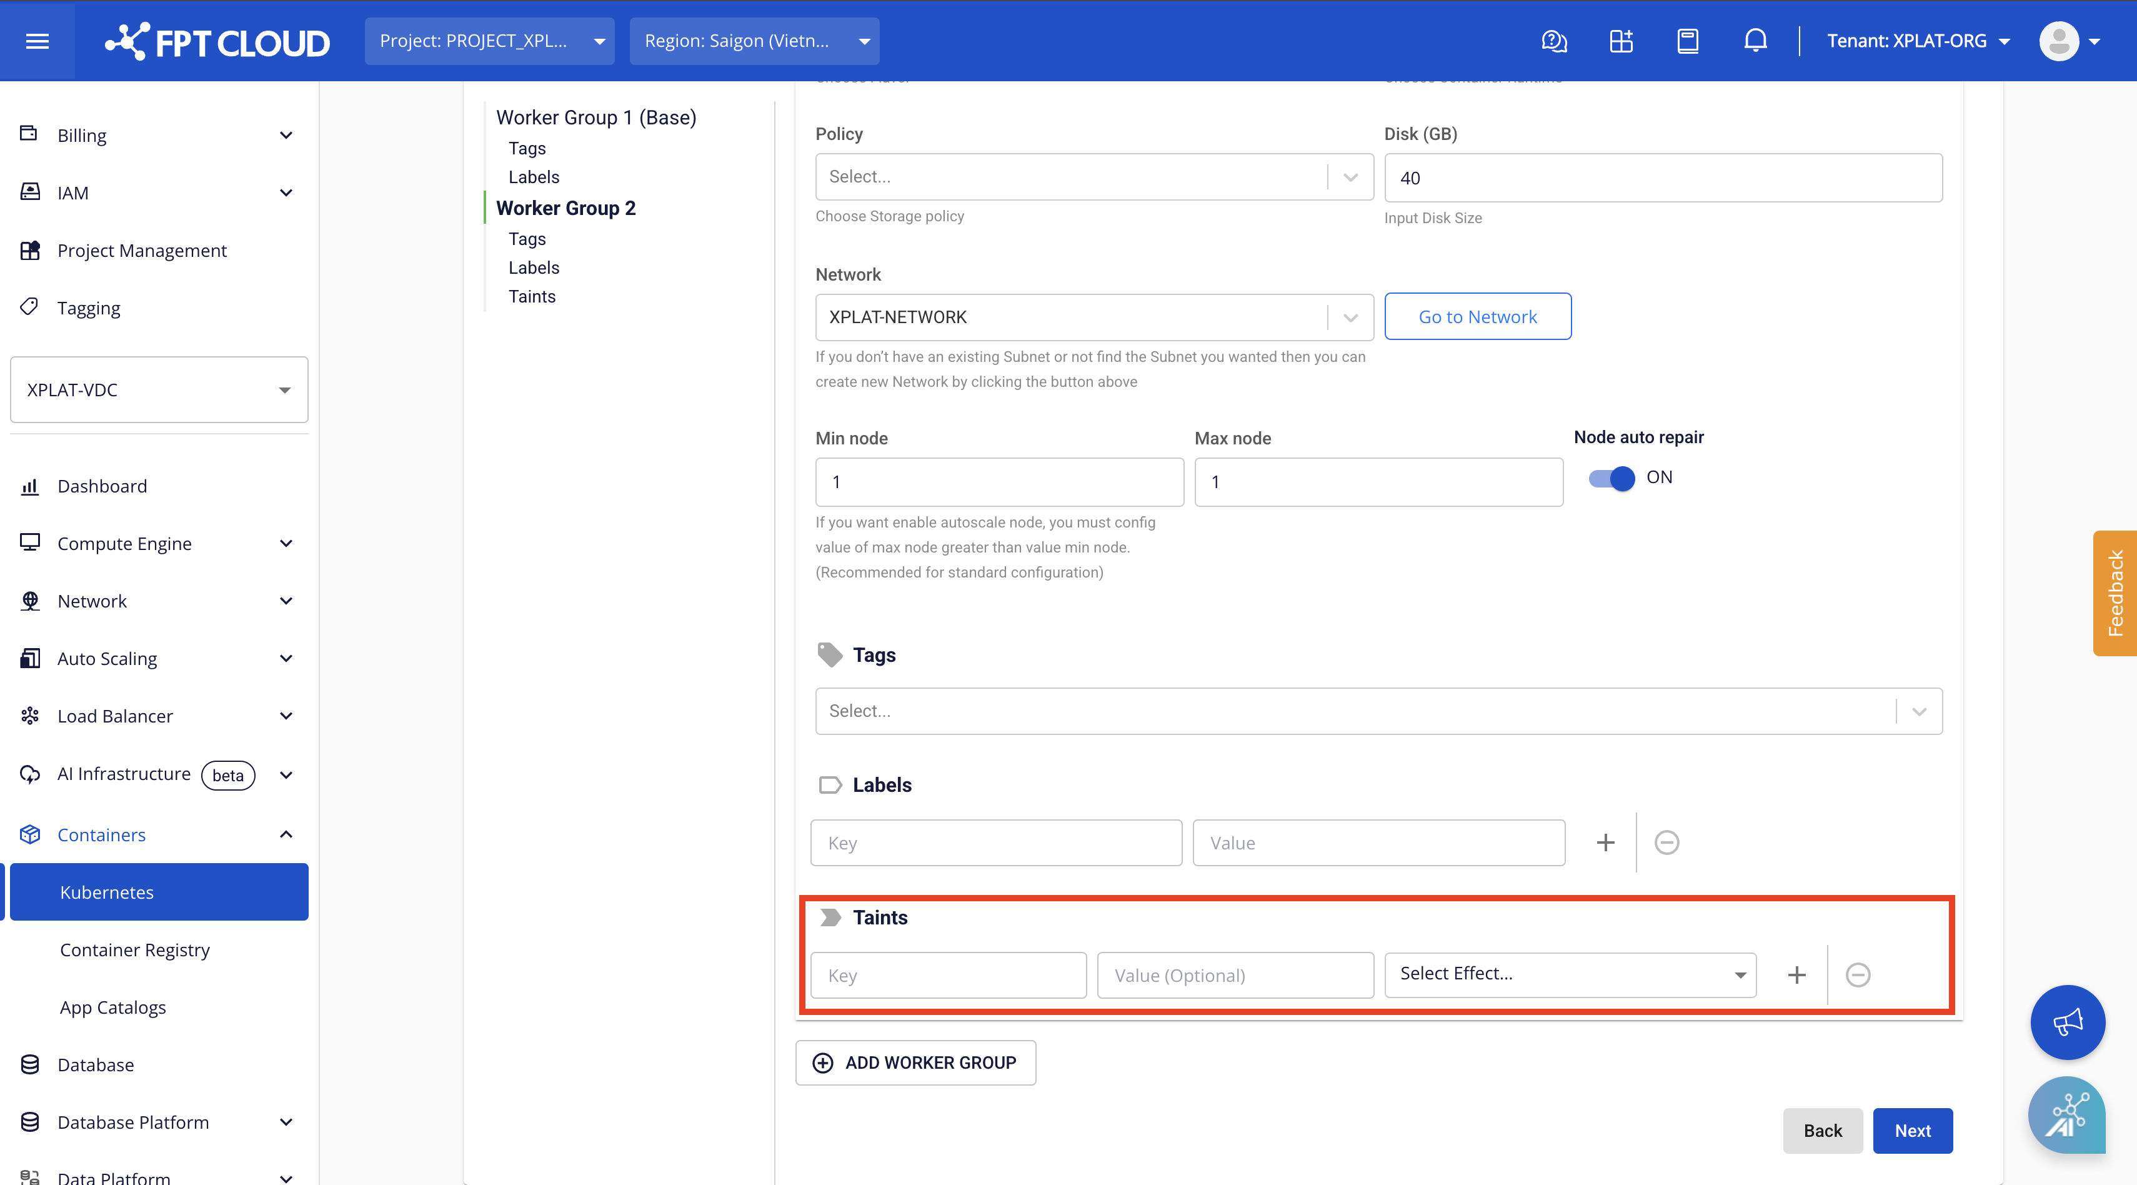The width and height of the screenshot is (2137, 1185).
Task: Click the add-widget grid icon in header
Action: (x=1620, y=41)
